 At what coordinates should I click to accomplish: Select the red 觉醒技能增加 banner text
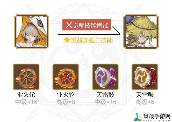click(91, 26)
